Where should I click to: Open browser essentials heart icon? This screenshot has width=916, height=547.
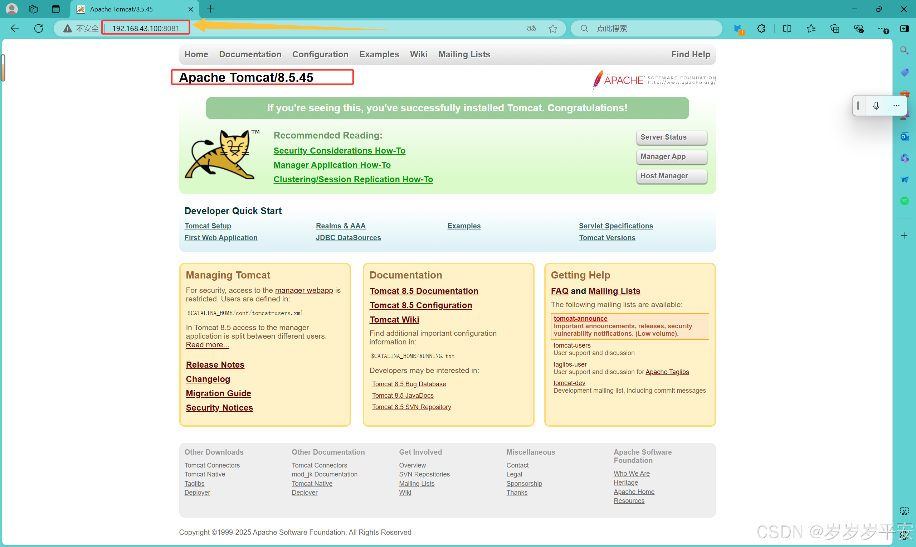pos(858,28)
